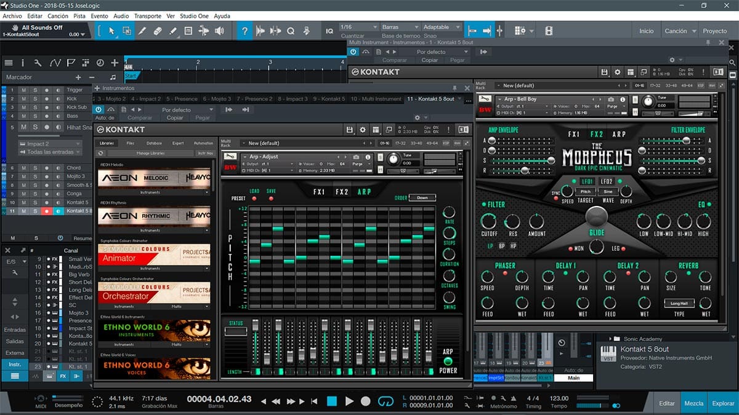Open the Archivo menu
Image resolution: width=739 pixels, height=415 pixels.
tap(13, 15)
